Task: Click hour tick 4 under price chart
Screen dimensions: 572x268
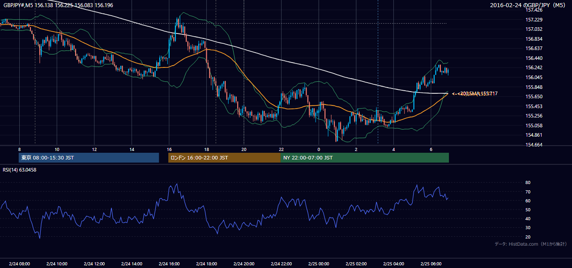Action: tap(393, 149)
